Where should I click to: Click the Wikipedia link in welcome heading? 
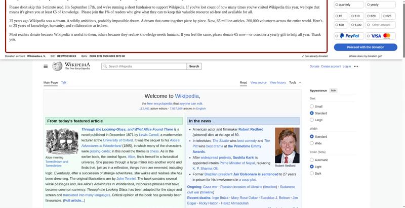[x=187, y=96]
